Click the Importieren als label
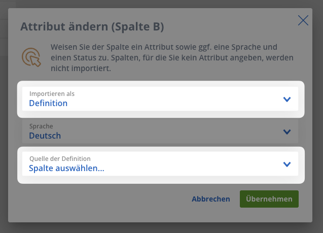 (x=52, y=93)
